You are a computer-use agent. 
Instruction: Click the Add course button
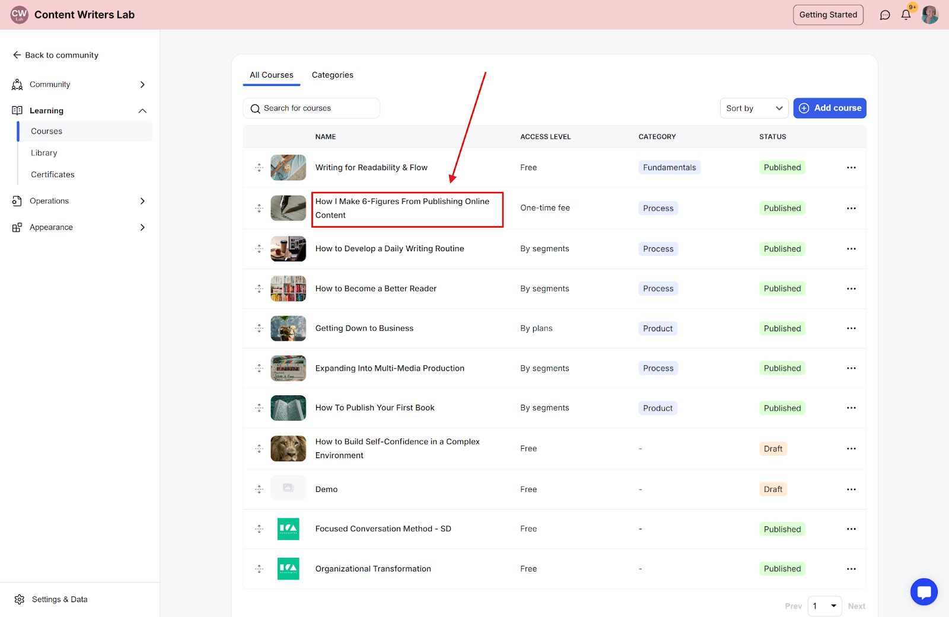click(829, 108)
